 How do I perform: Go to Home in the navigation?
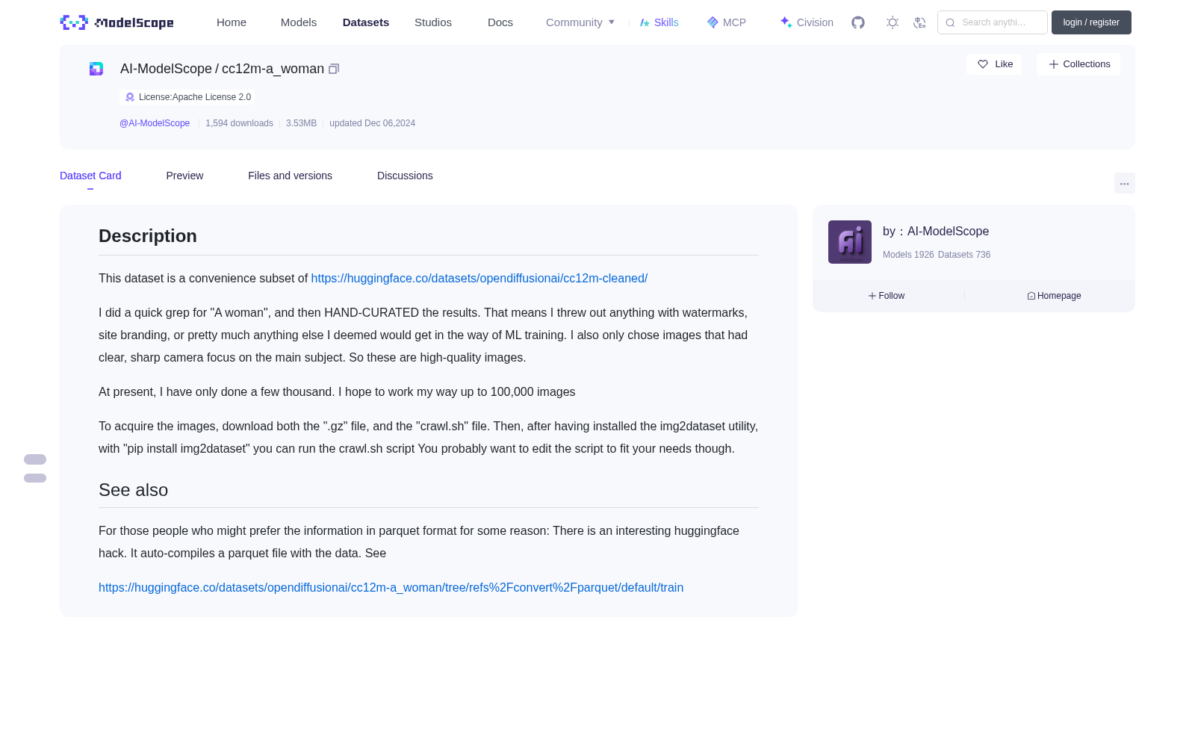click(232, 22)
